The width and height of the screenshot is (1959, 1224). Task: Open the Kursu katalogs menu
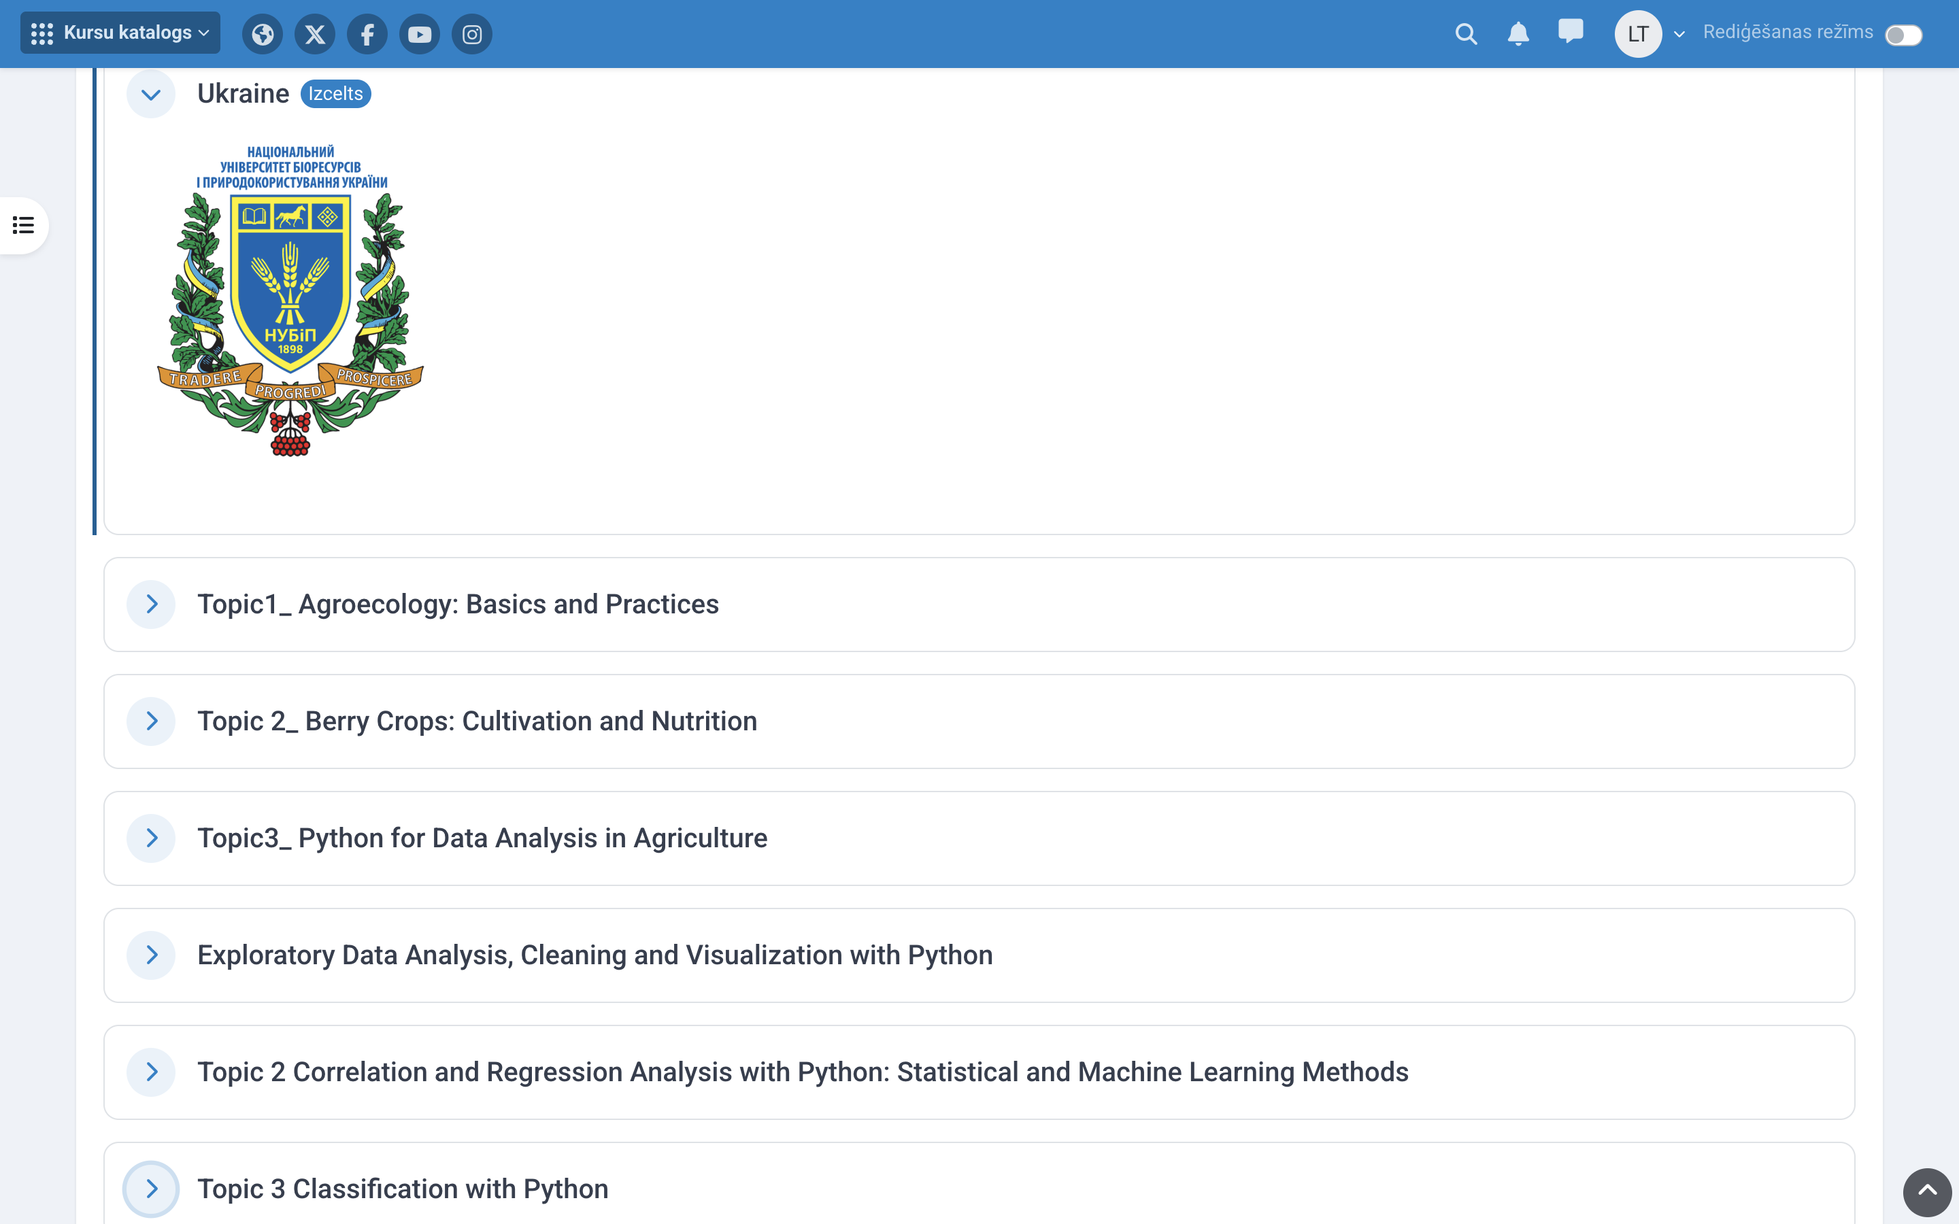pos(120,33)
